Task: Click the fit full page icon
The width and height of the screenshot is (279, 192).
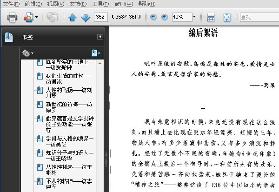Action: point(227,17)
